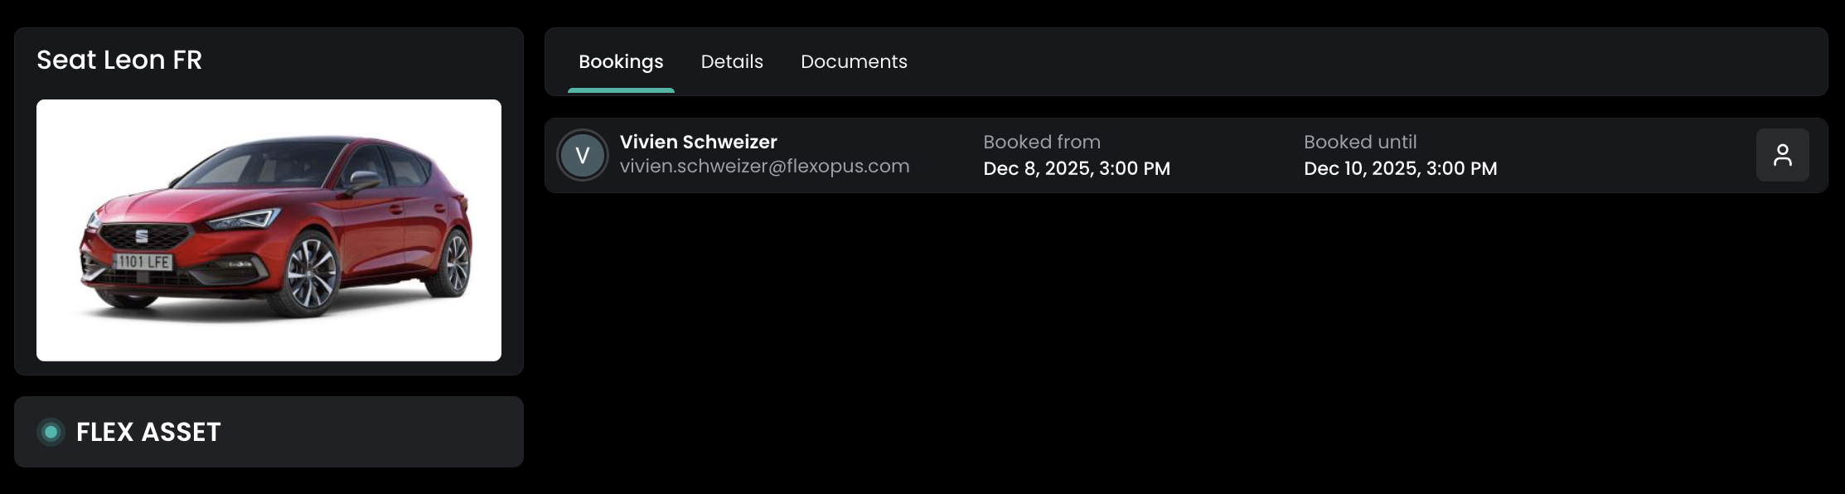This screenshot has width=1845, height=494.
Task: Click the Booked until label
Action: click(1359, 142)
